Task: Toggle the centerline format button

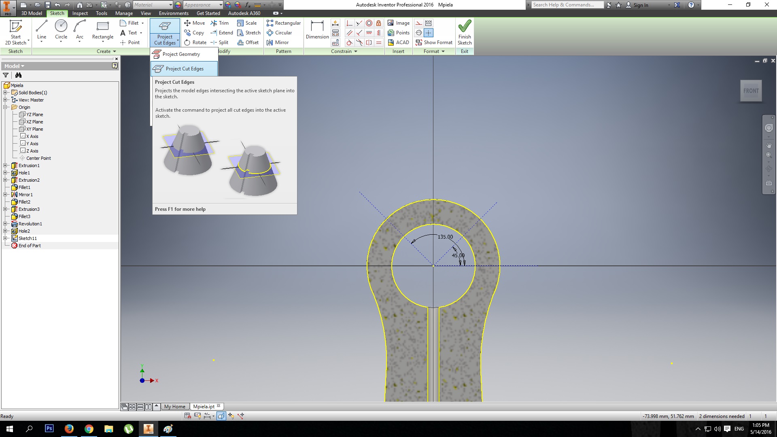Action: click(x=419, y=33)
